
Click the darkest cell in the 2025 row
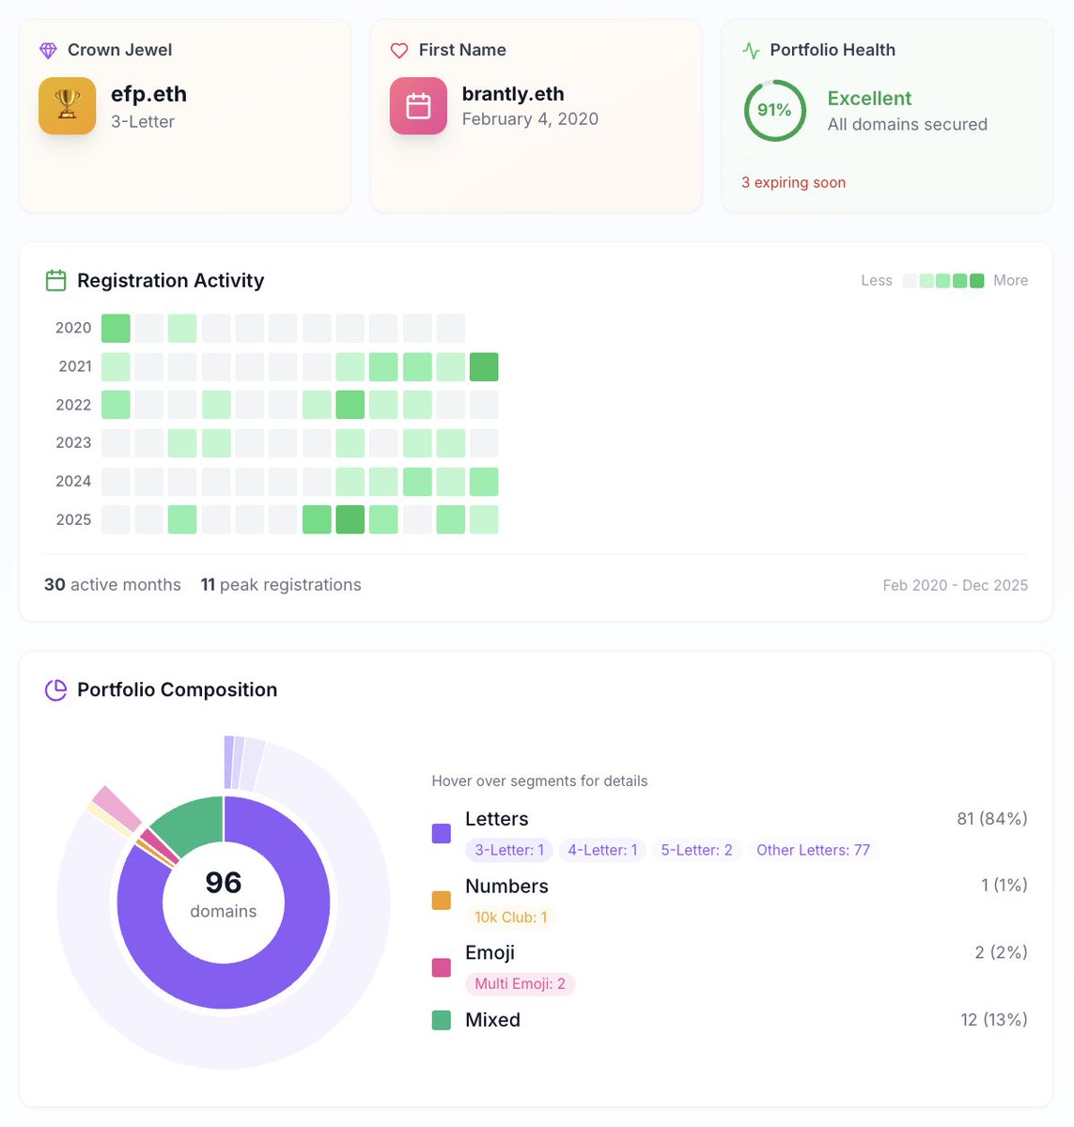(350, 518)
